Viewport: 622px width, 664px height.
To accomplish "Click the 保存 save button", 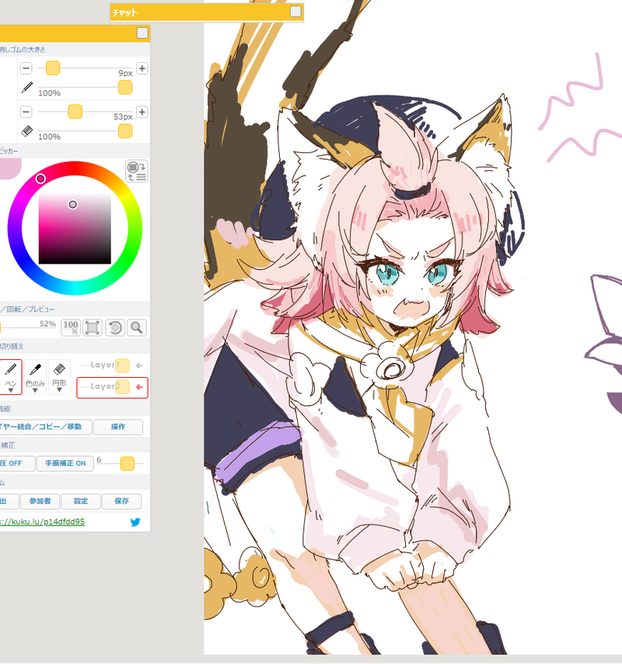I will [121, 501].
